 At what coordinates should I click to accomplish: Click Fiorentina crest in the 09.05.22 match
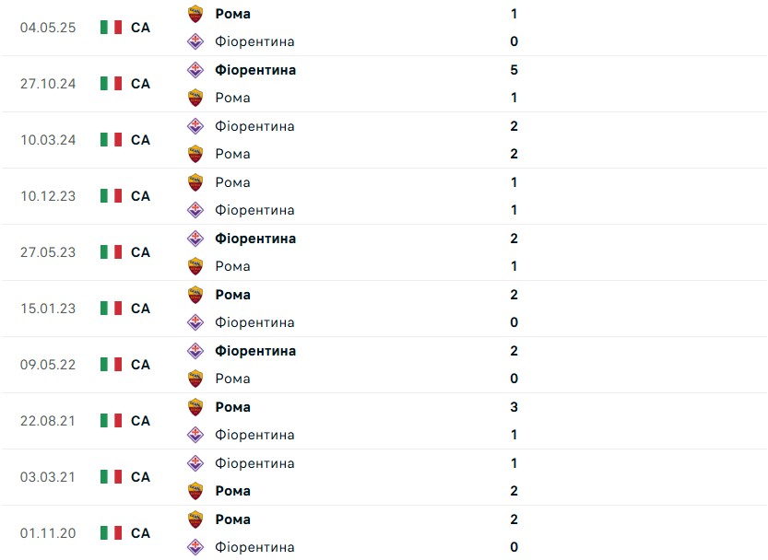pos(195,351)
